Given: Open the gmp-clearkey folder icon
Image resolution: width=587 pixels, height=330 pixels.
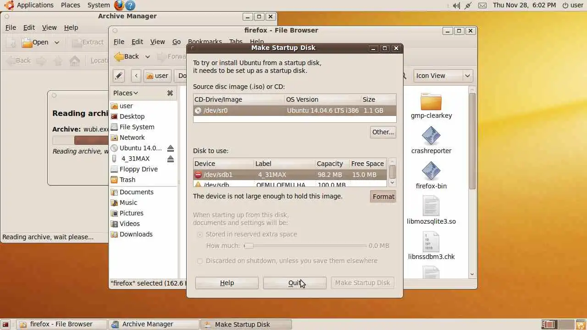Looking at the screenshot, I should click(x=431, y=102).
